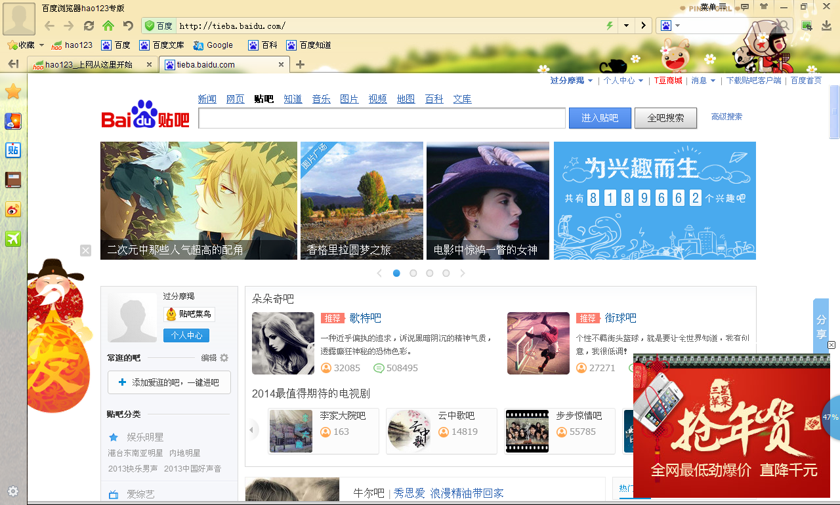Viewport: 840px width, 505px height.
Task: Go back with the browser back arrow
Action: tap(50, 26)
